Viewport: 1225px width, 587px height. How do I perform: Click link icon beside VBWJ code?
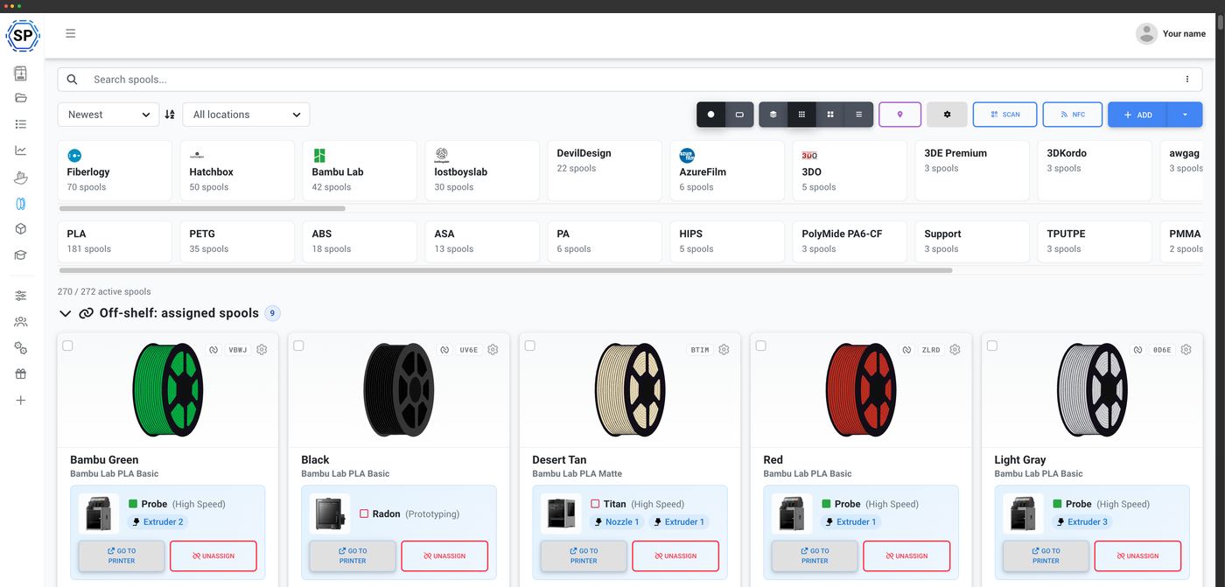[x=213, y=350]
